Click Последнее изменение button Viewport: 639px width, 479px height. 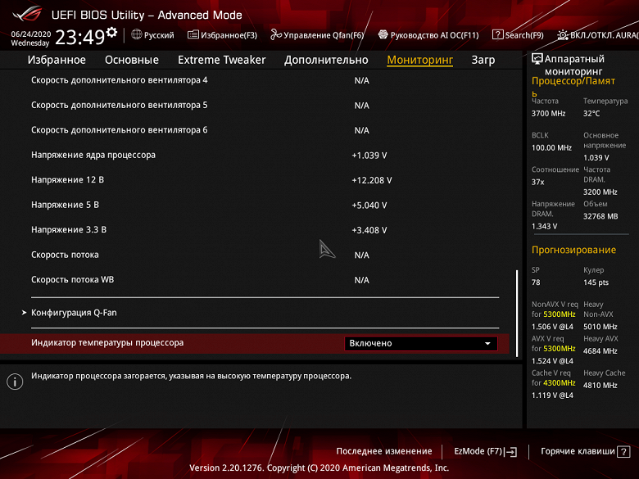coord(384,451)
